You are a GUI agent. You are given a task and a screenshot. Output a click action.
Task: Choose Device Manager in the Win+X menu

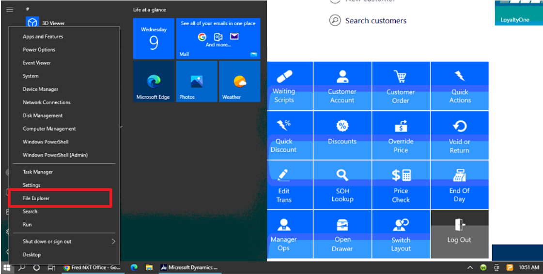point(40,89)
